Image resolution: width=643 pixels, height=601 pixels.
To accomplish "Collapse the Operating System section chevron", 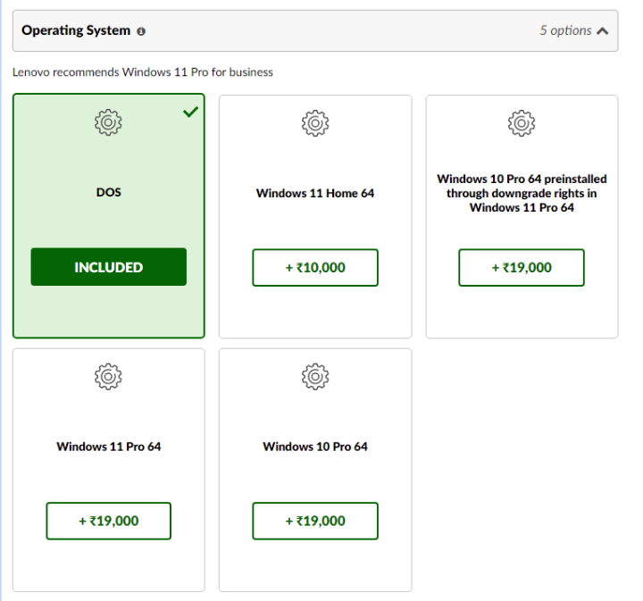I will [603, 31].
